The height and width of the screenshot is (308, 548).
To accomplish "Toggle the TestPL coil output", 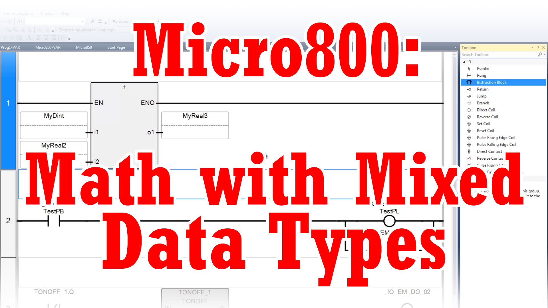I will coord(389,221).
